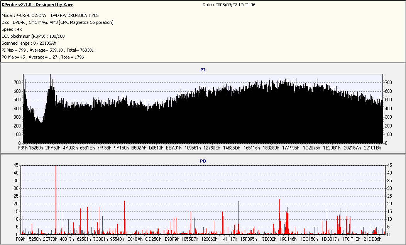
Task: Select the Model drive info line
Action: 50,15
